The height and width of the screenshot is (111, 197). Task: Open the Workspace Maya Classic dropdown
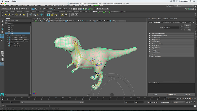pos(184,6)
